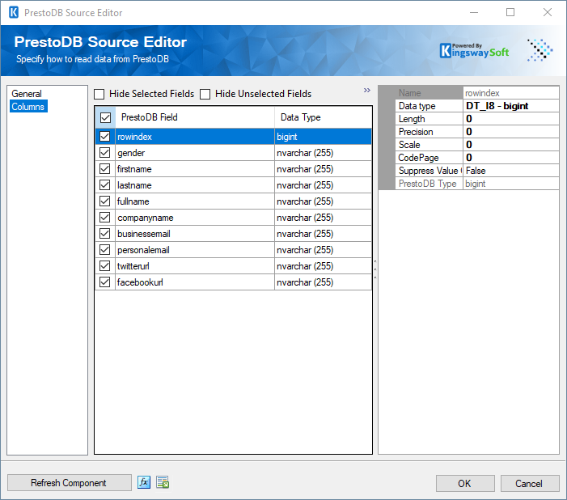Enable Hide Unselected Fields checkbox
Image resolution: width=567 pixels, height=500 pixels.
205,94
